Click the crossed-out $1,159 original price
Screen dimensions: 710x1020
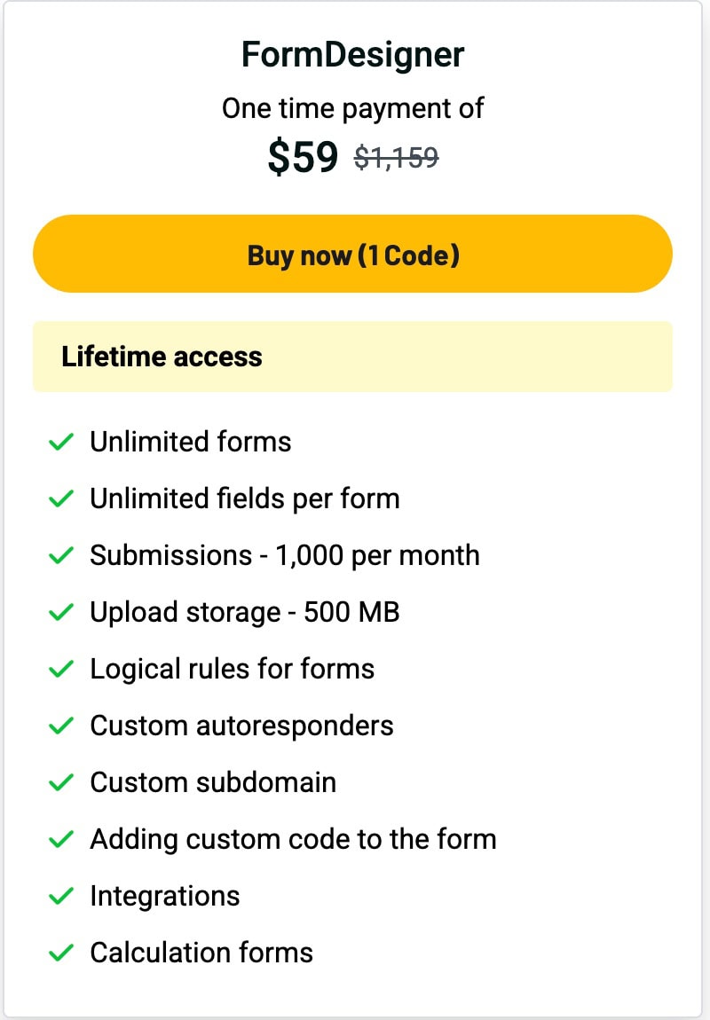coord(396,158)
